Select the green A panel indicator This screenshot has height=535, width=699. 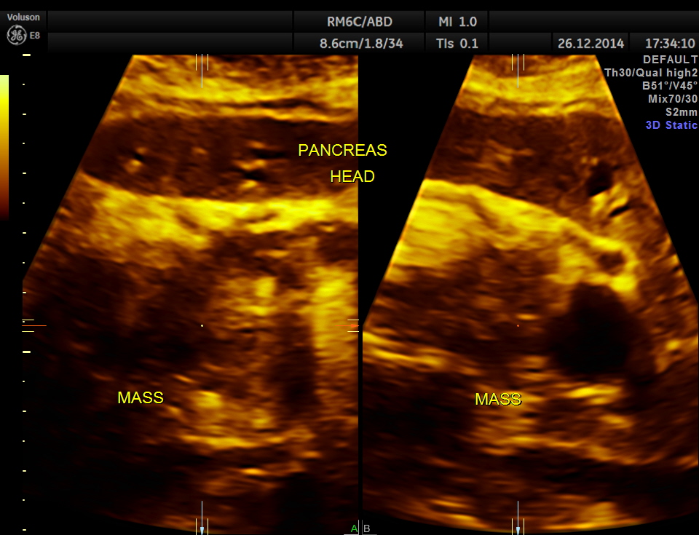pos(354,528)
